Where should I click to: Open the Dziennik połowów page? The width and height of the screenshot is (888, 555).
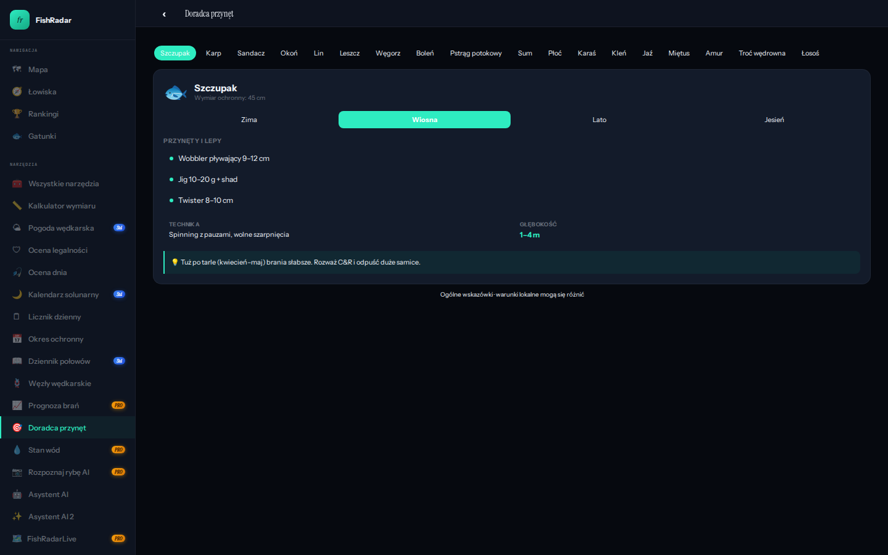(x=59, y=361)
